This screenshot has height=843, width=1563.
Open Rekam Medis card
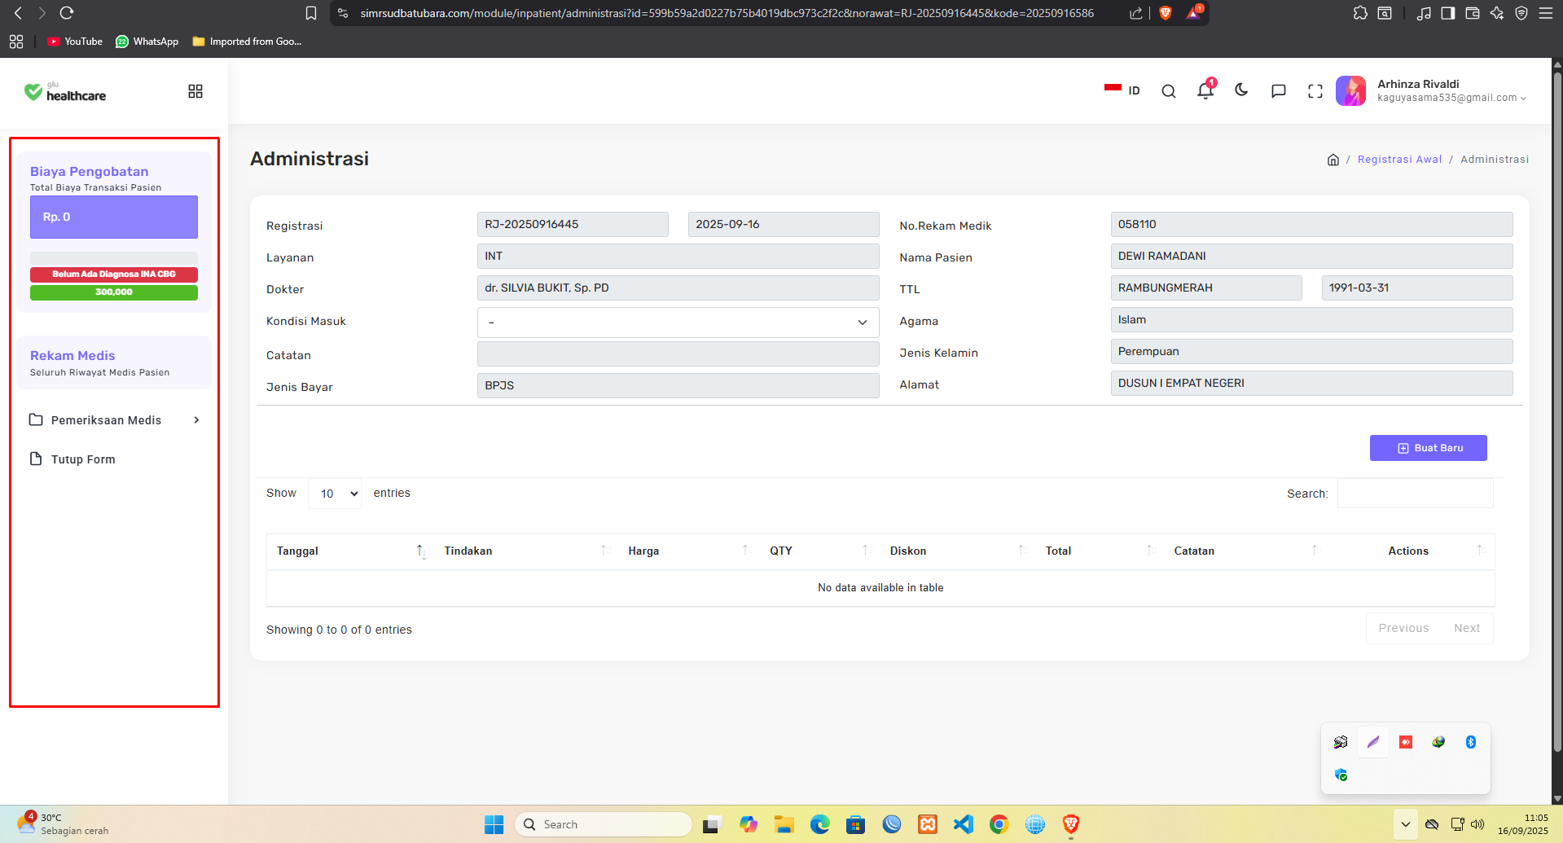(x=114, y=363)
